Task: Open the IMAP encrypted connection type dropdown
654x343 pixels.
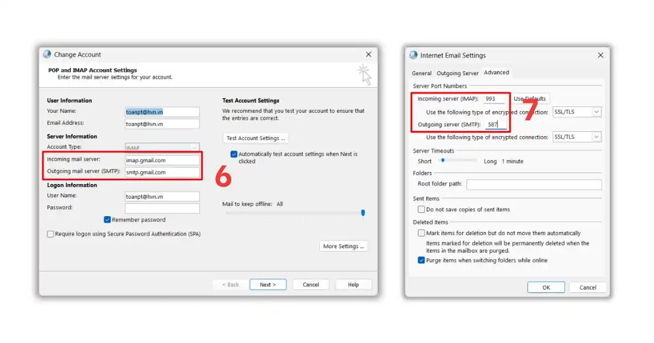Action: 577,112
